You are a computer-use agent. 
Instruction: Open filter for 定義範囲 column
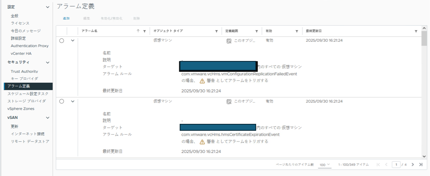(x=257, y=31)
